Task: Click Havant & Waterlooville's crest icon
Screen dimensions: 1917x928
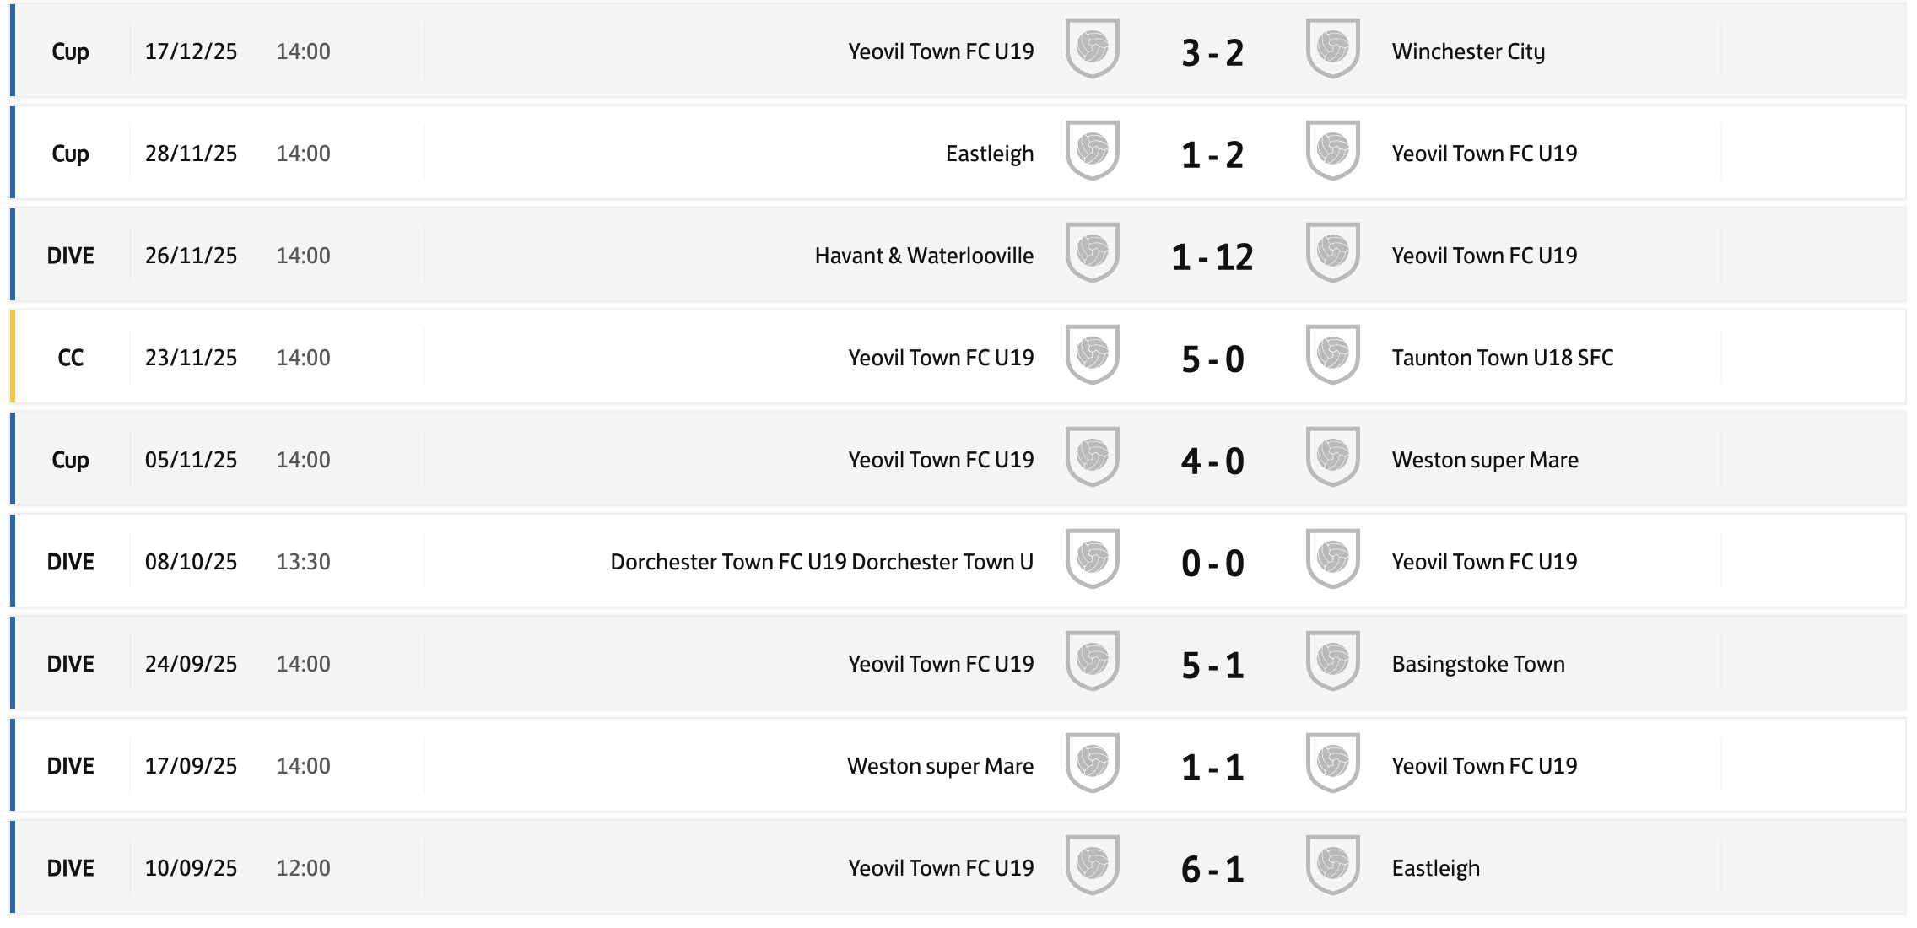Action: pos(1092,253)
